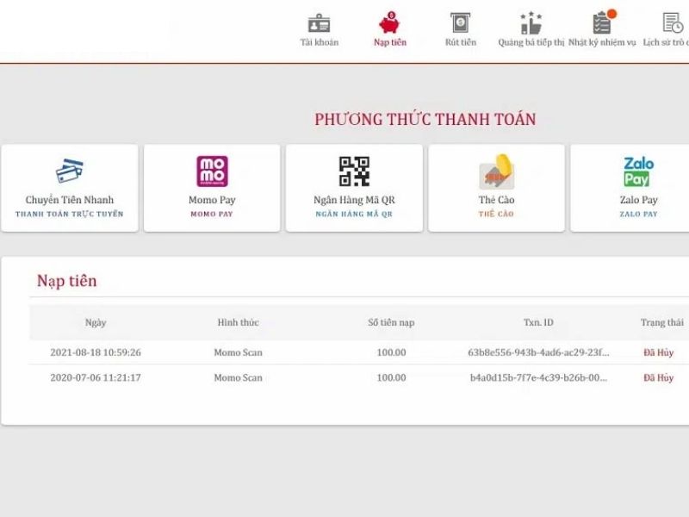
Task: Click 100.00 amount in the 2020-07-06 row
Action: click(x=391, y=377)
